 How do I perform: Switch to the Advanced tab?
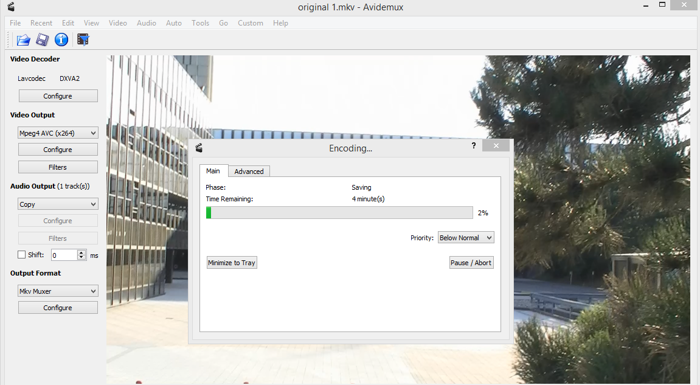249,172
